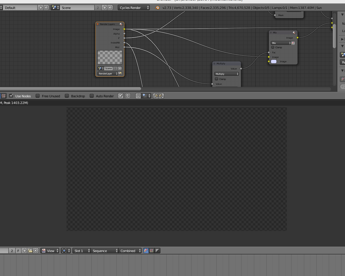This screenshot has height=276, width=345.
Task: Click the Value output socket of Multiply node
Action: point(241,68)
